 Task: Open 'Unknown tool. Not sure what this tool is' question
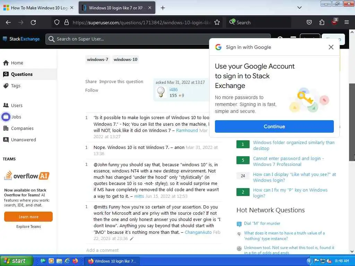point(289,250)
